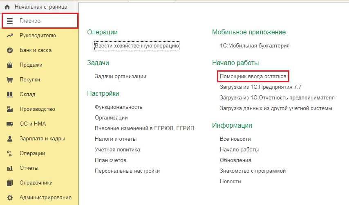Open the Обновления link
349x205 pixels.
[x=235, y=160]
